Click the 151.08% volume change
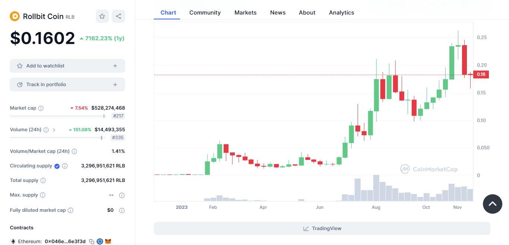The height and width of the screenshot is (245, 509). (x=80, y=130)
